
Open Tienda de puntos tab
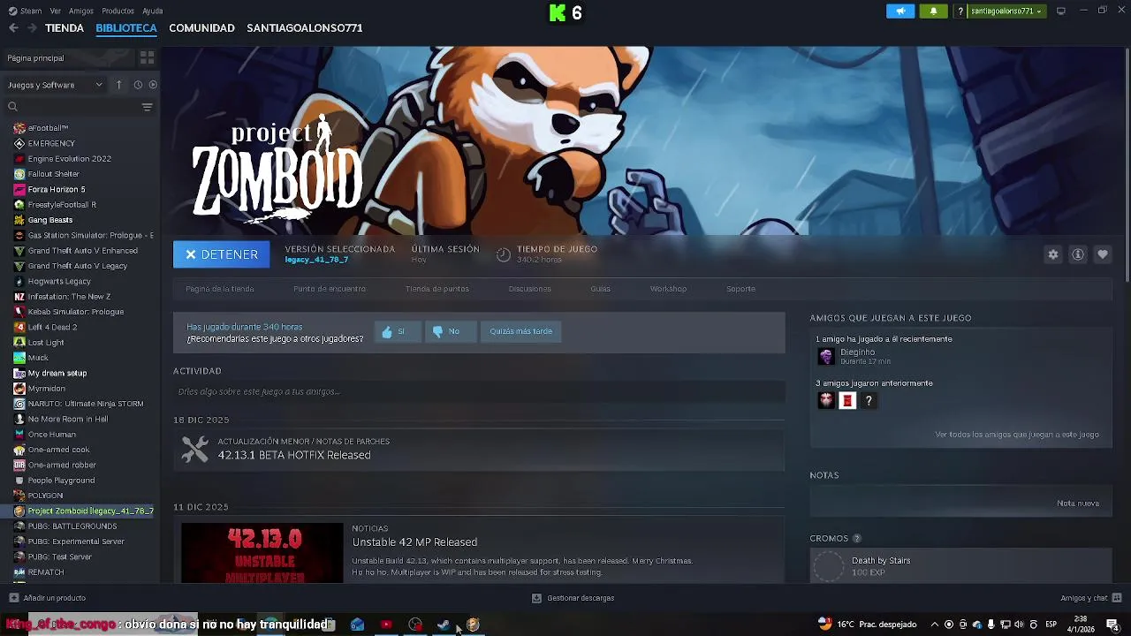[x=437, y=289]
